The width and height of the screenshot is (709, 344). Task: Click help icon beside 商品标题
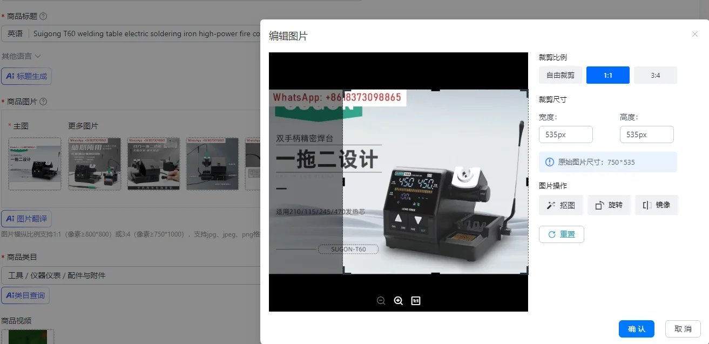[x=43, y=16]
